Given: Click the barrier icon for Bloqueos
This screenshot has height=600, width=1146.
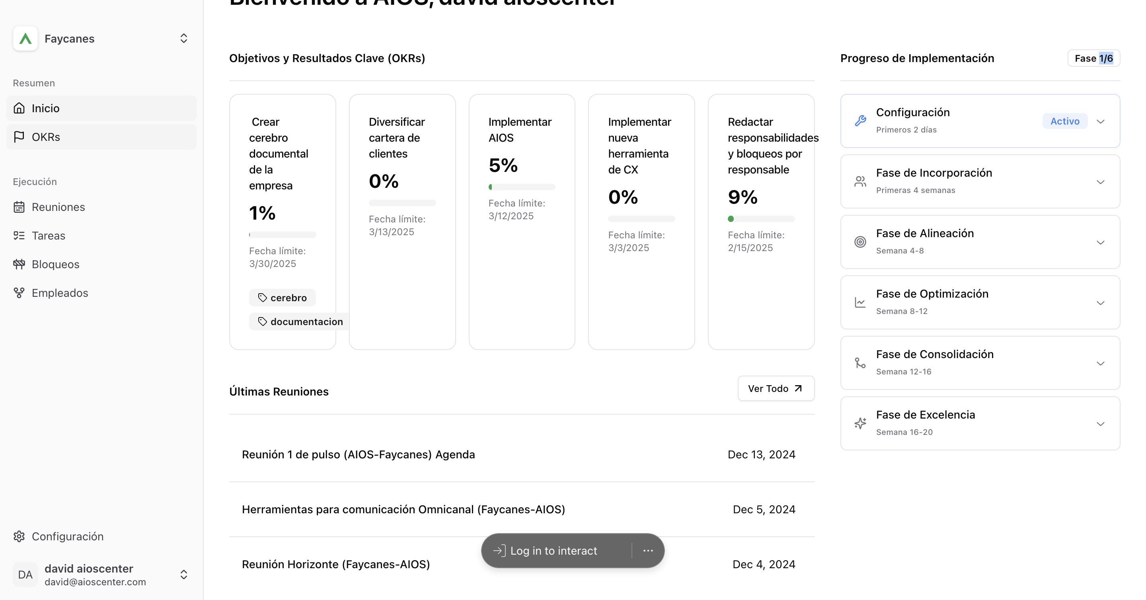Looking at the screenshot, I should coord(19,264).
